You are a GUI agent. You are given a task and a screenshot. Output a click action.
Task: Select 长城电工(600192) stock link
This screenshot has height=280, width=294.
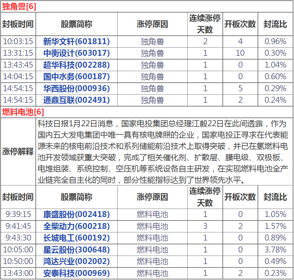click(x=77, y=238)
